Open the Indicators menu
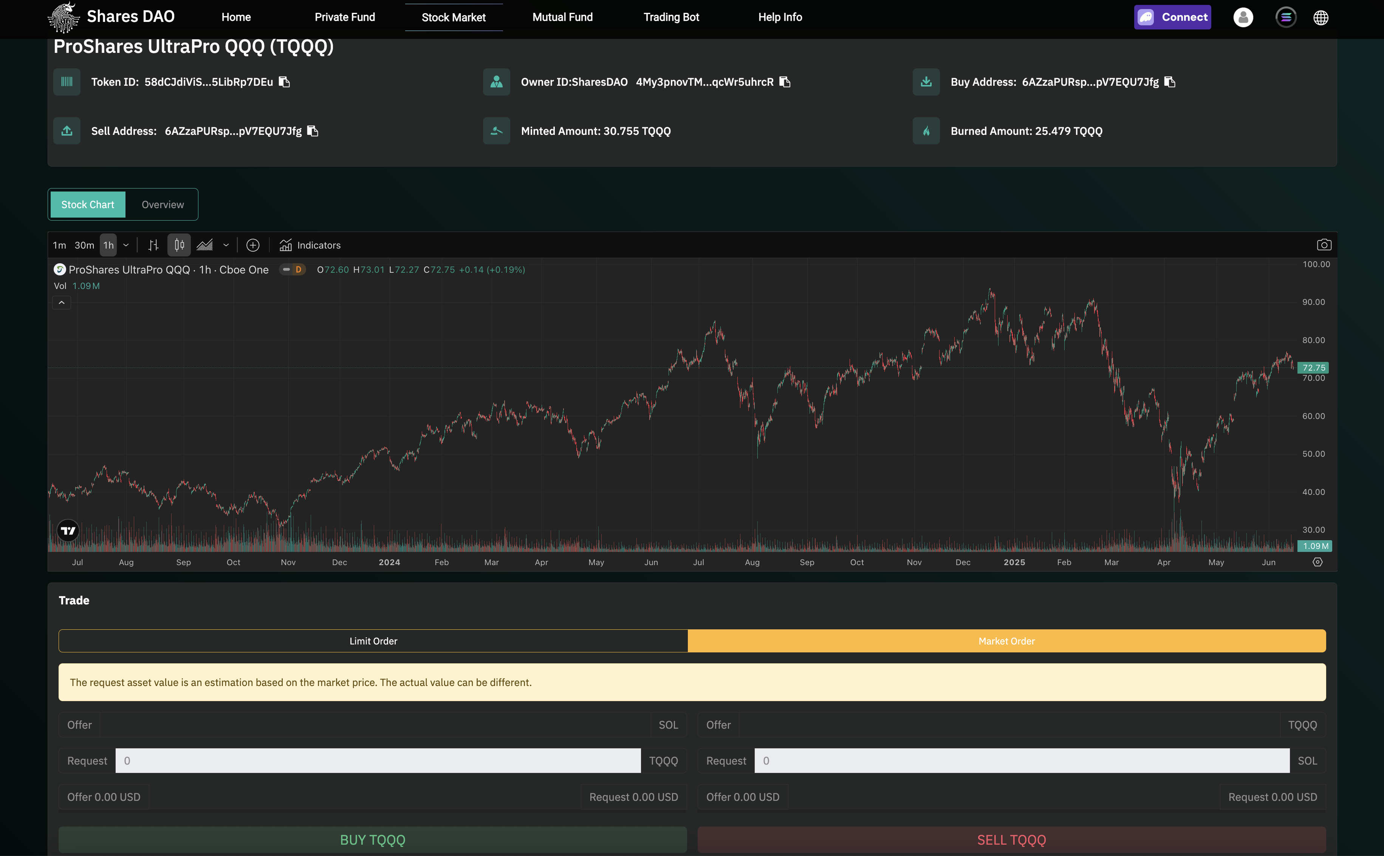 pyautogui.click(x=310, y=245)
